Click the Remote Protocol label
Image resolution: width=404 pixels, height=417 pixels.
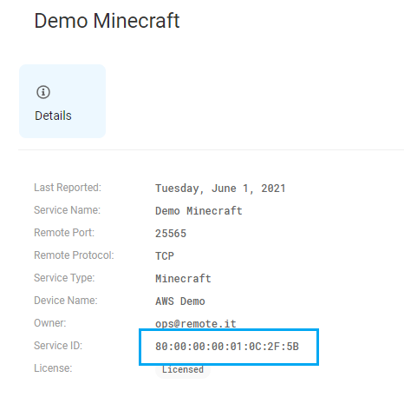pos(74,255)
